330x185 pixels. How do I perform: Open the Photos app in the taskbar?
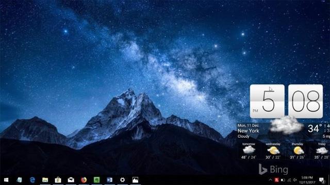point(135,180)
